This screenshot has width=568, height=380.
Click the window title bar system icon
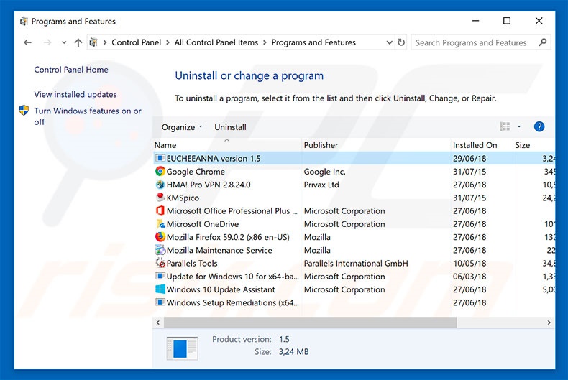click(x=24, y=22)
